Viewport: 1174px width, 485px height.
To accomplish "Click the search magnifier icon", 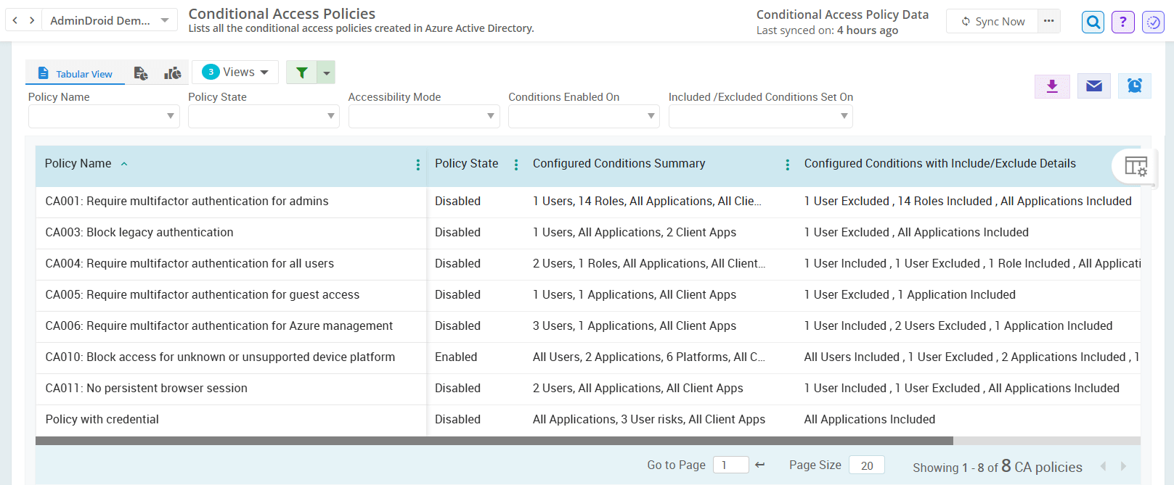I will [1093, 22].
